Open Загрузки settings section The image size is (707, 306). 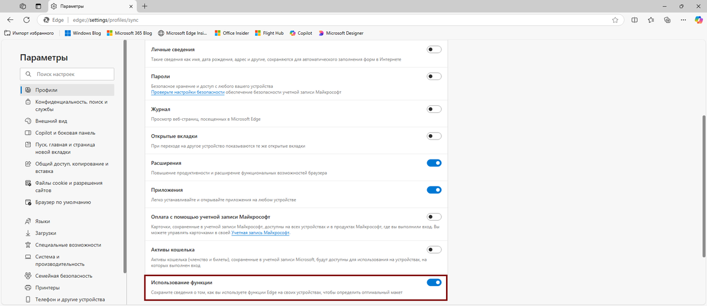tap(67, 233)
